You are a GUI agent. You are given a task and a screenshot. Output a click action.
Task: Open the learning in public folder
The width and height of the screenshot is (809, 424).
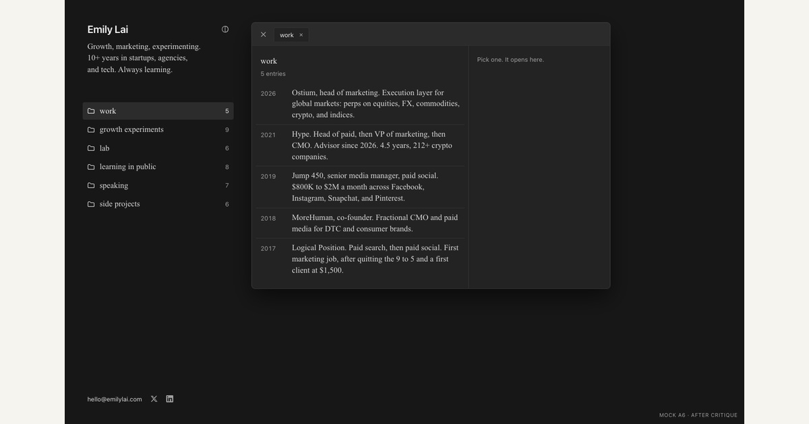(x=158, y=167)
